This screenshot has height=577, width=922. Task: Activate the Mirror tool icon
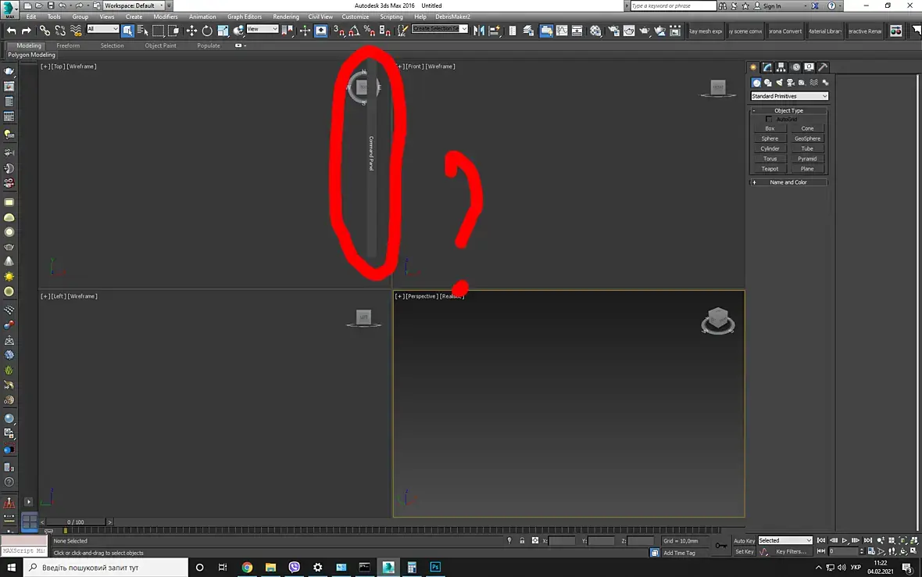[x=479, y=30]
